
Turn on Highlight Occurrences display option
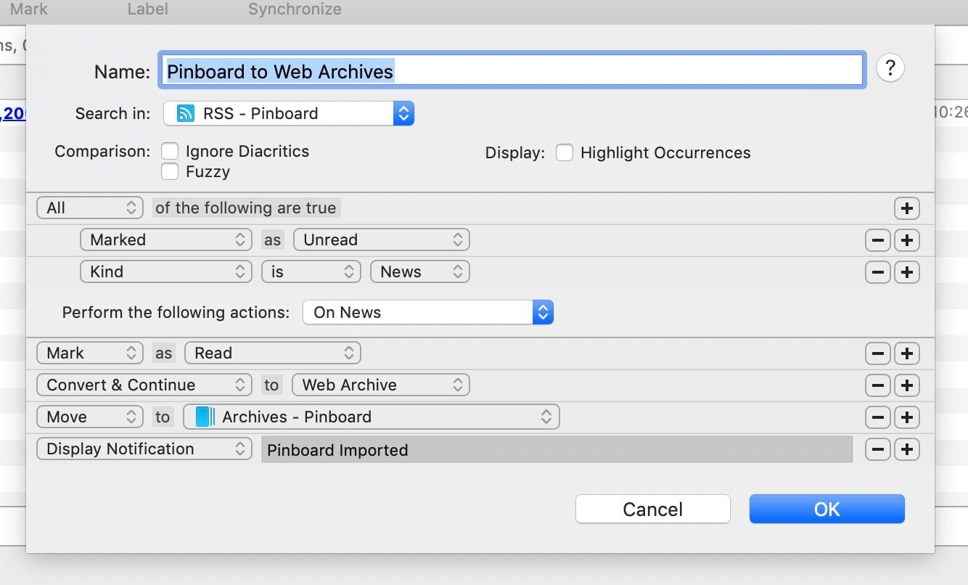[x=565, y=152]
